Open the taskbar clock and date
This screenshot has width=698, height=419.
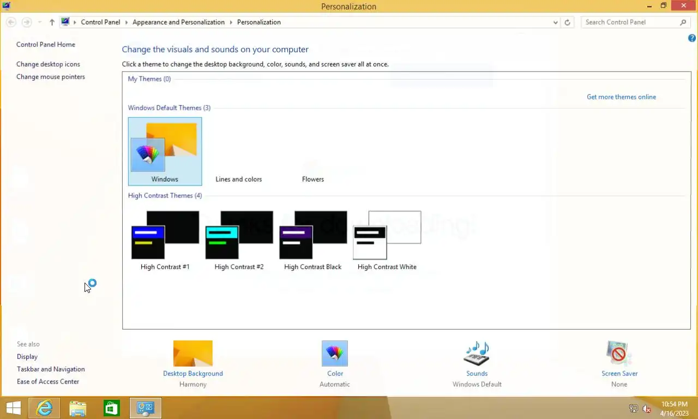[x=674, y=409]
